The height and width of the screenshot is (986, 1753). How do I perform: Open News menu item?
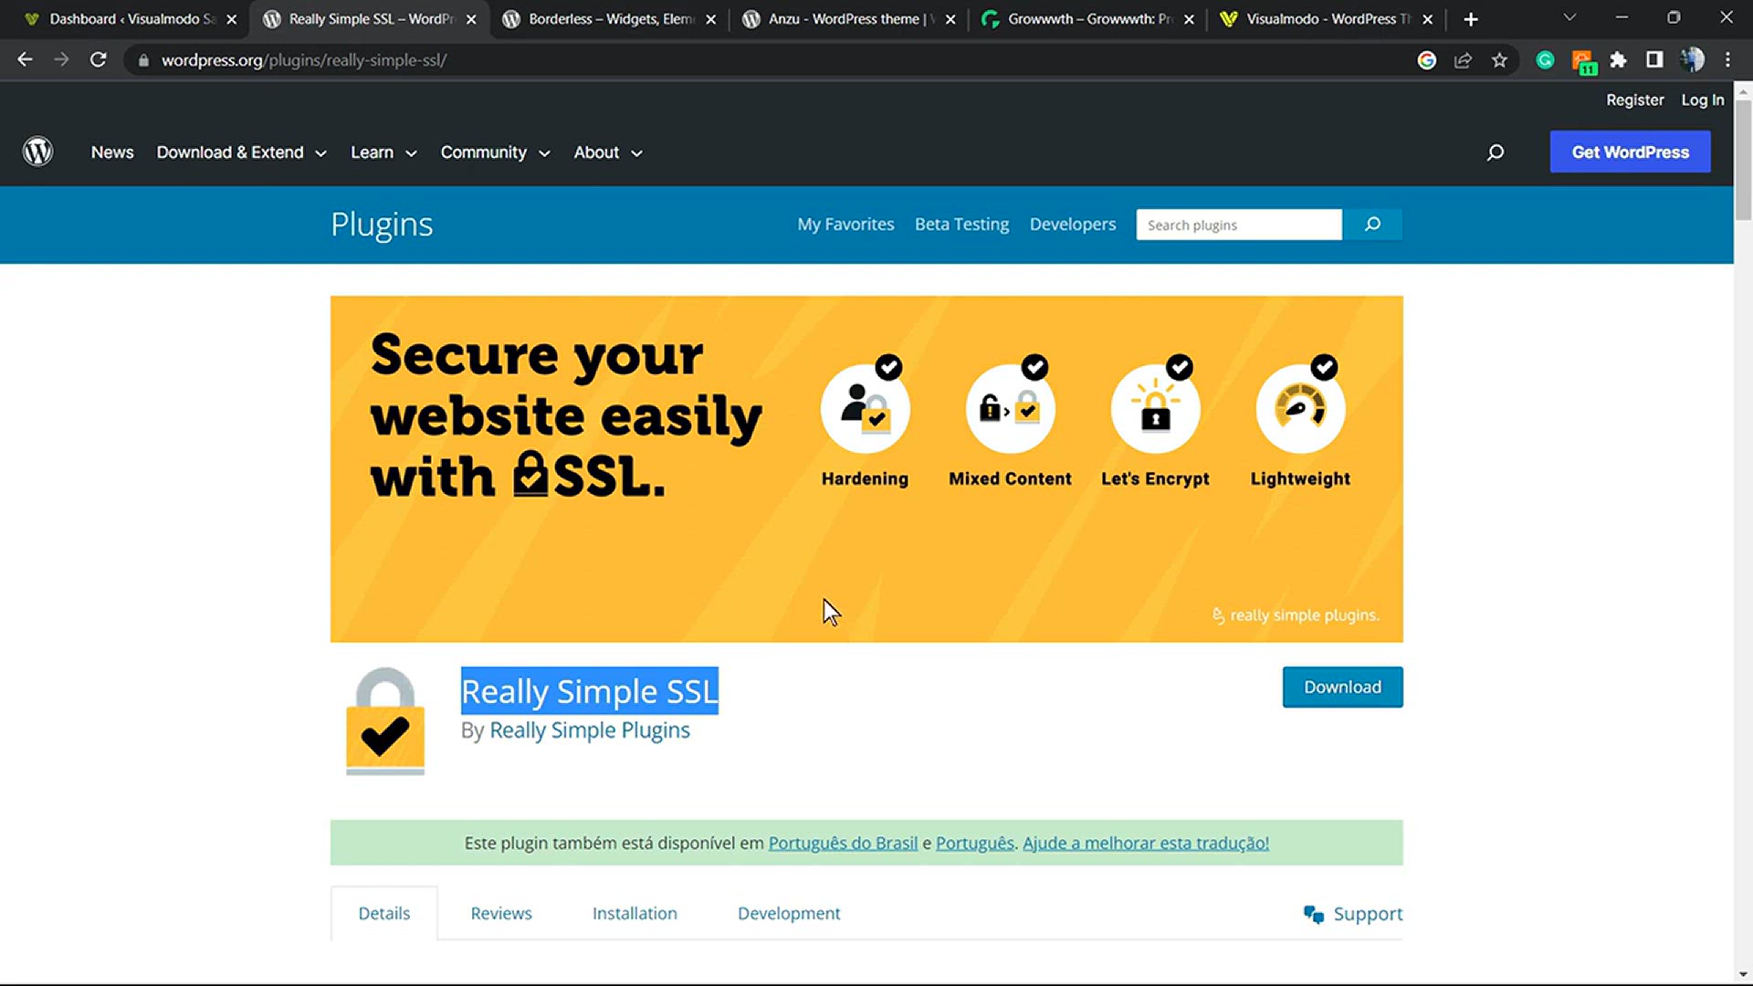[112, 152]
